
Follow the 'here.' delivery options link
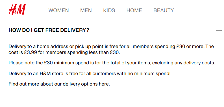coord(104,84)
